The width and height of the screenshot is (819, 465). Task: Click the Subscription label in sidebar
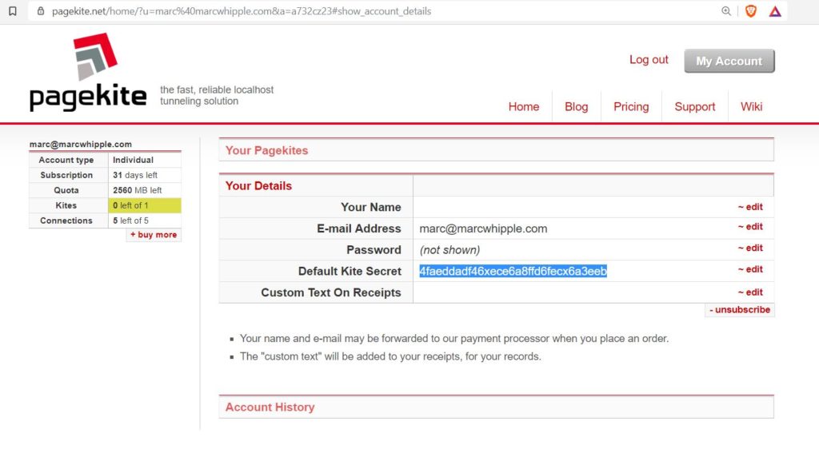(66, 175)
